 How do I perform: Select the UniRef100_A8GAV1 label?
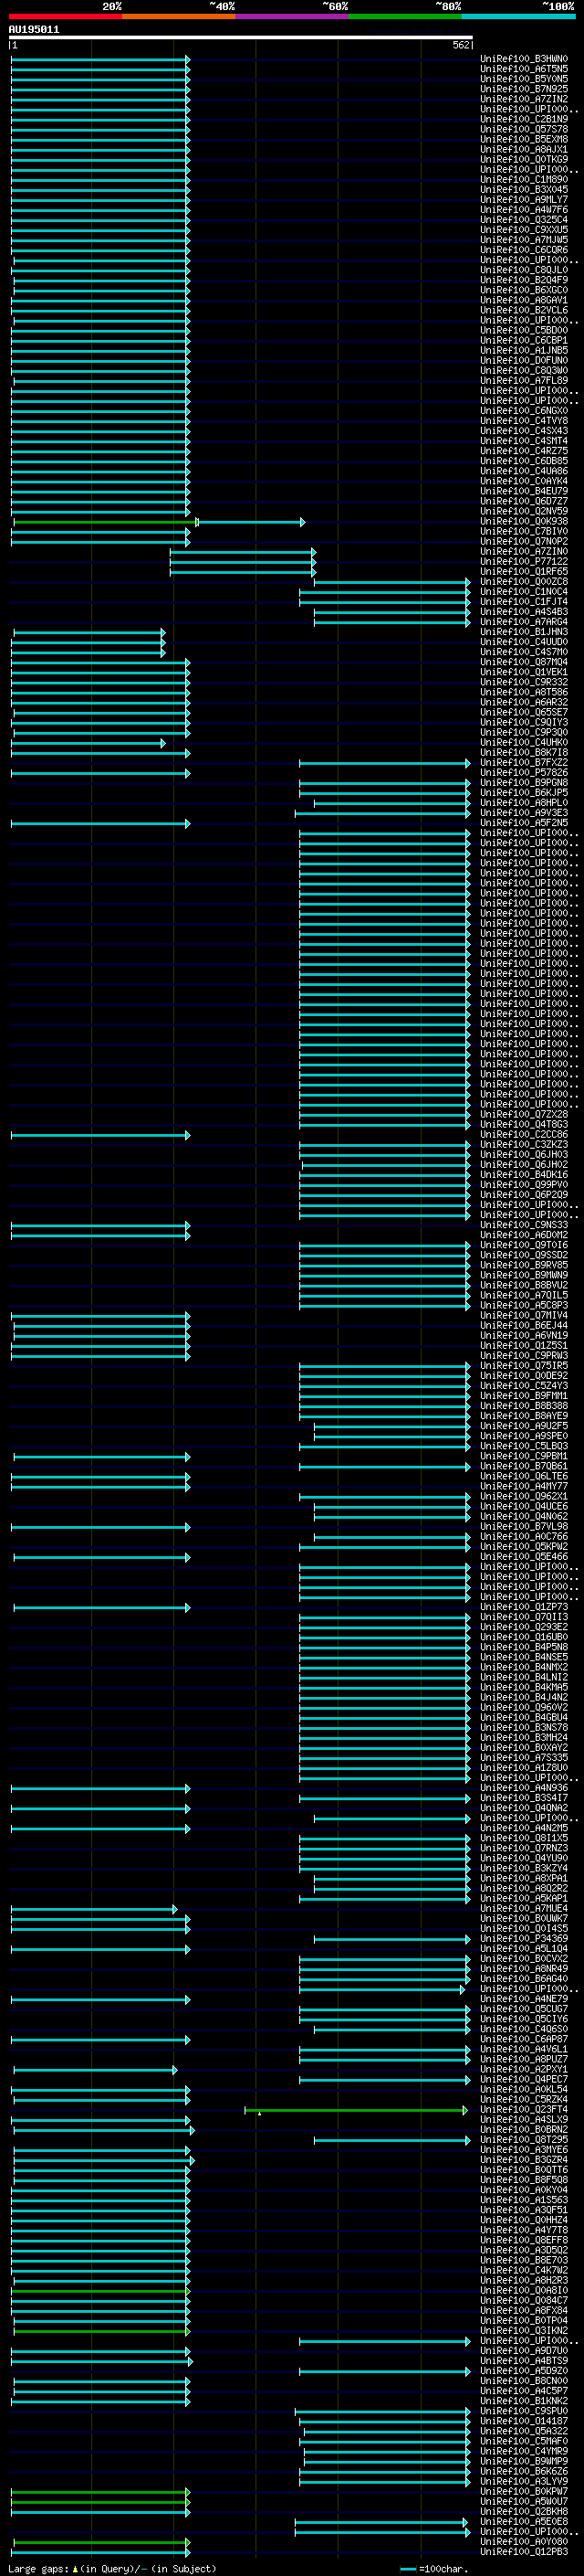pos(524,300)
